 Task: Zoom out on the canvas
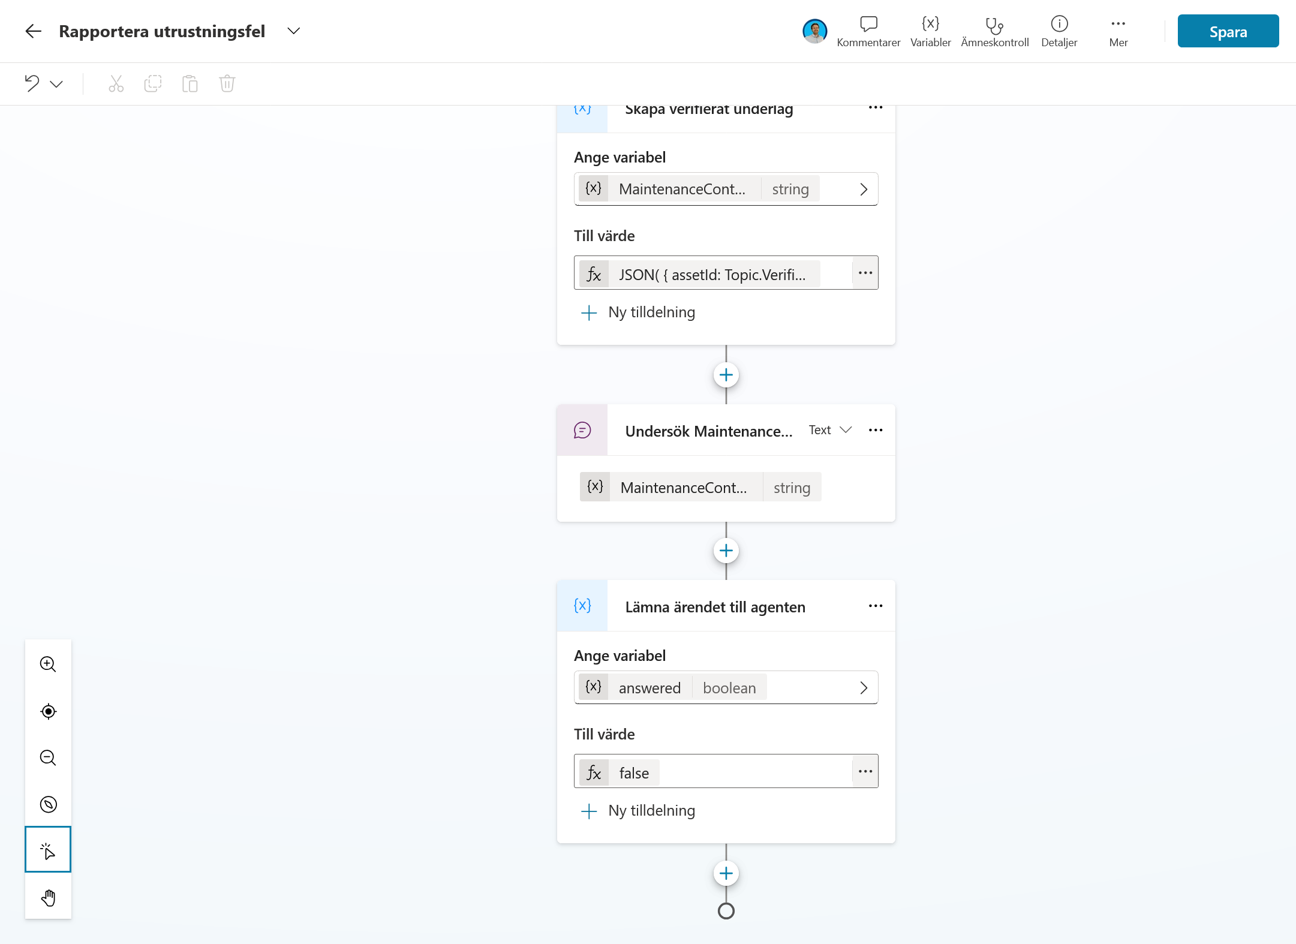48,758
